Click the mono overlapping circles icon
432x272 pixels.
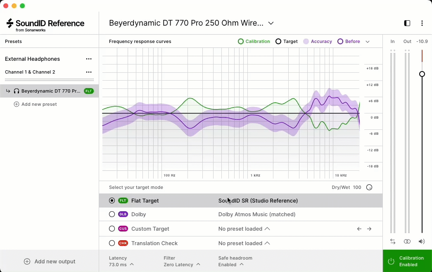click(407, 241)
